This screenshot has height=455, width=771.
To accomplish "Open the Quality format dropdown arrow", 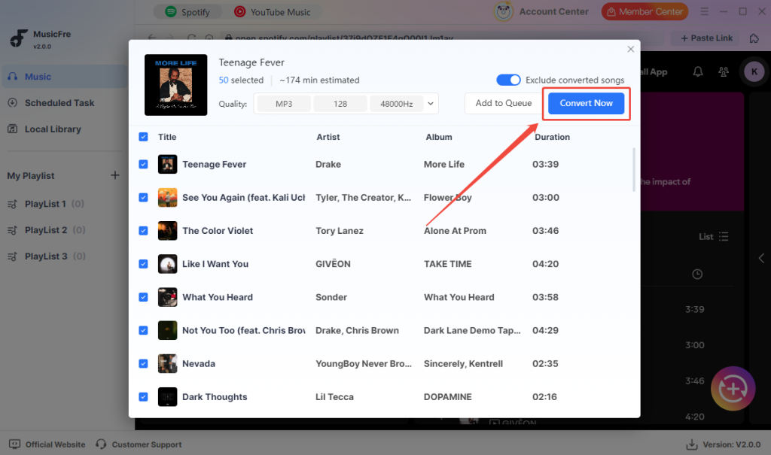I will click(430, 104).
